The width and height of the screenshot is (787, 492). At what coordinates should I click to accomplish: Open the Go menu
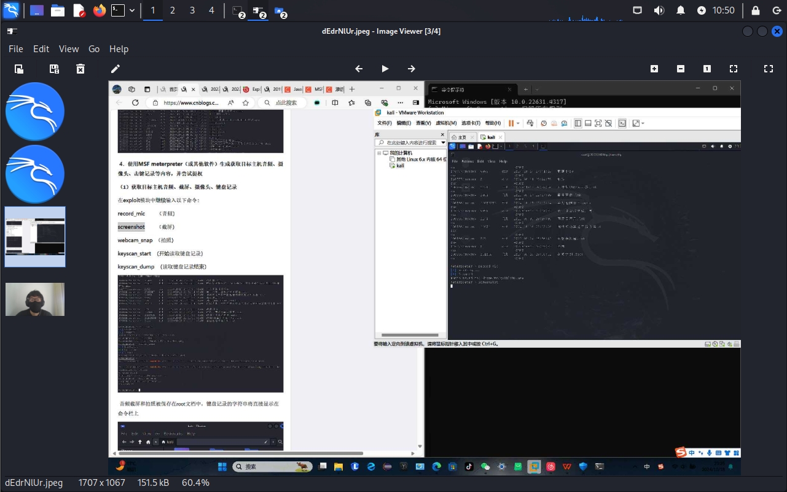point(94,49)
